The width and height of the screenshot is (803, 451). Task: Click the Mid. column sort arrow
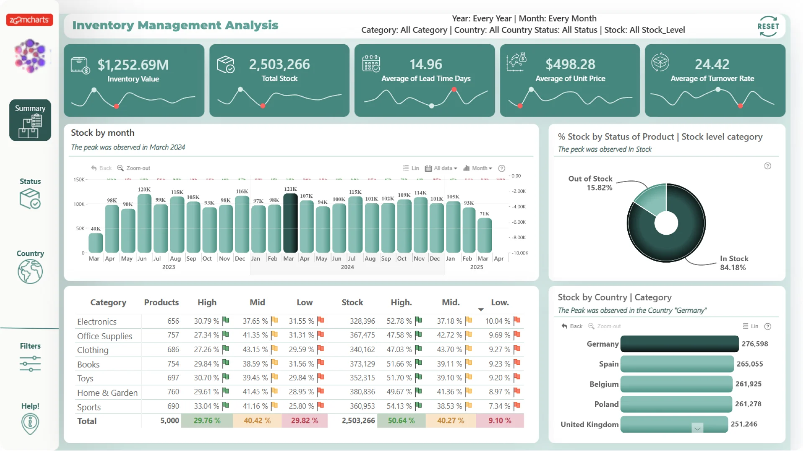(x=481, y=309)
